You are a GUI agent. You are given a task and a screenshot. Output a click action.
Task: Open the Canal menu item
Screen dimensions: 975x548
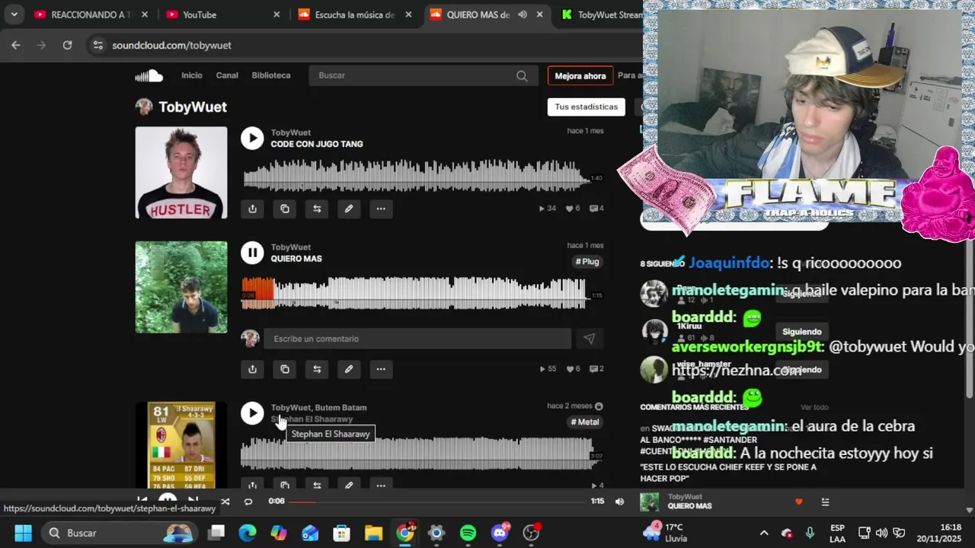[x=227, y=75]
